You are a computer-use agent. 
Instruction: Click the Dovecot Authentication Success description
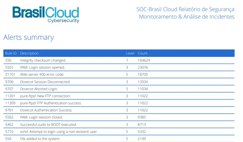46,110
